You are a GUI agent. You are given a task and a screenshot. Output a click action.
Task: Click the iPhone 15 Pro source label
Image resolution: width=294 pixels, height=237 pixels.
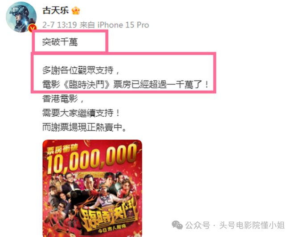click(x=123, y=25)
